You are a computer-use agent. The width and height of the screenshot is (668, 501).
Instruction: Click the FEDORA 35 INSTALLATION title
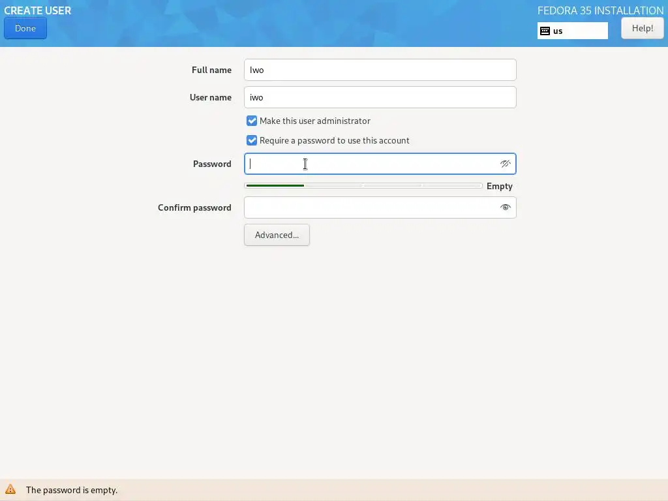point(600,10)
